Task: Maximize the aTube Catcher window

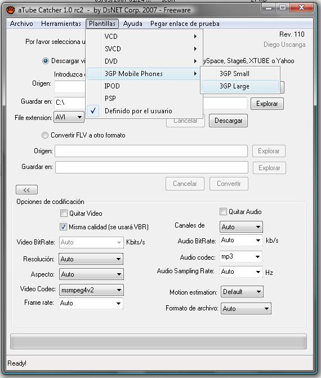Action: tap(283, 8)
